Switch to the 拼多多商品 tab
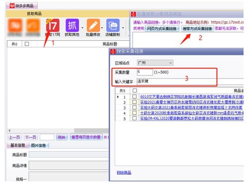The height and width of the screenshot is (183, 248). [22, 6]
